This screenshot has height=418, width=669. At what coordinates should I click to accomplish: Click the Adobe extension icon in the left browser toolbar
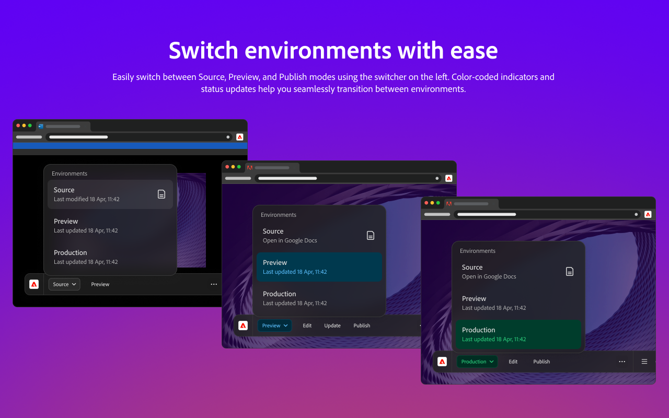pyautogui.click(x=240, y=137)
